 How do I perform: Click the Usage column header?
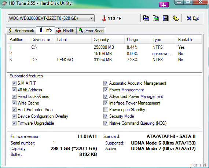pos(137,40)
